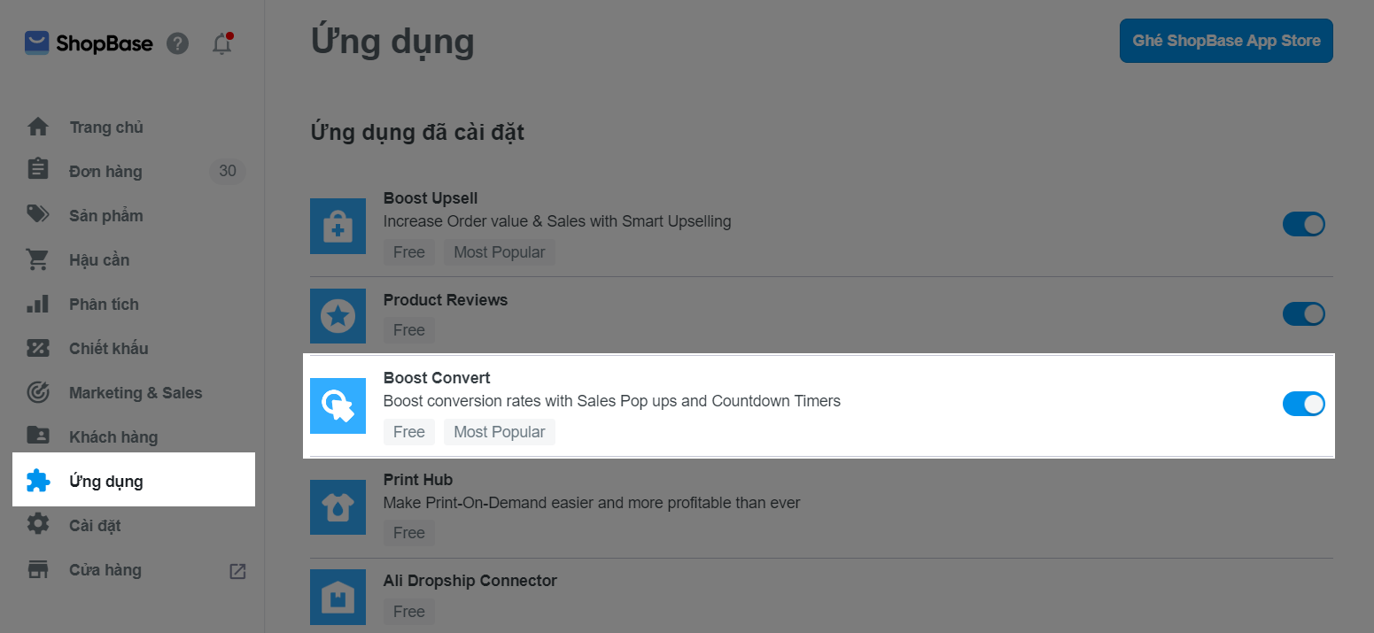The image size is (1374, 633).
Task: Open the Đơn hàng menu item
Action: [105, 172]
